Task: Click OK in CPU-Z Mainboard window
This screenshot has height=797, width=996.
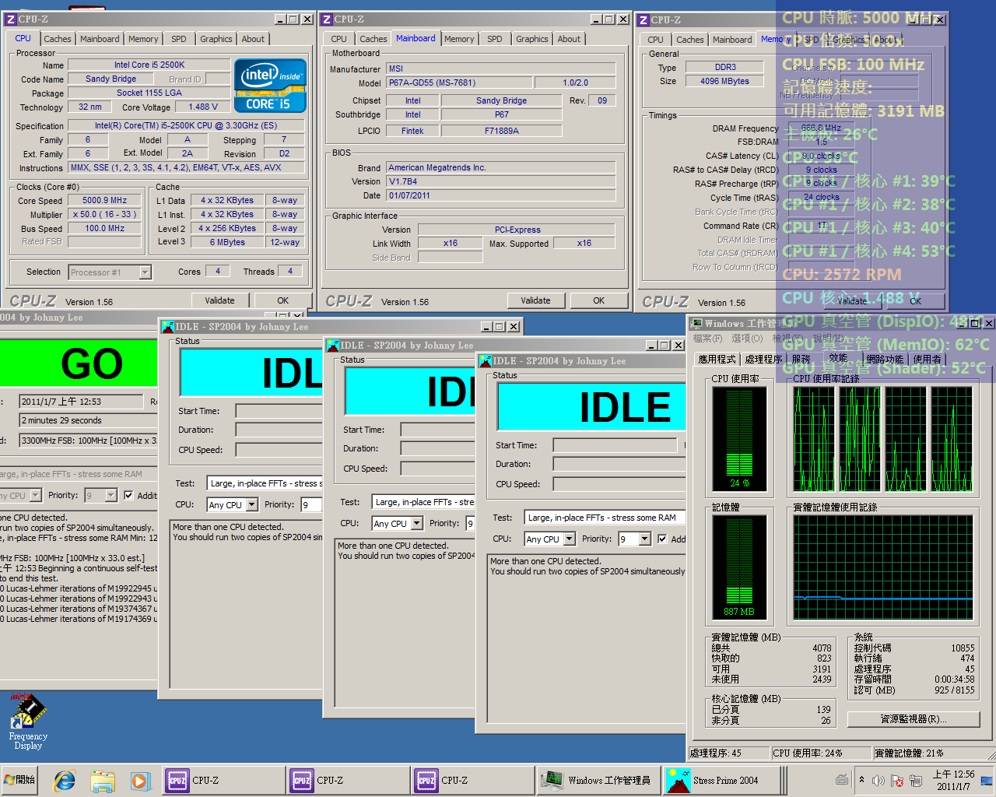Action: click(x=598, y=300)
